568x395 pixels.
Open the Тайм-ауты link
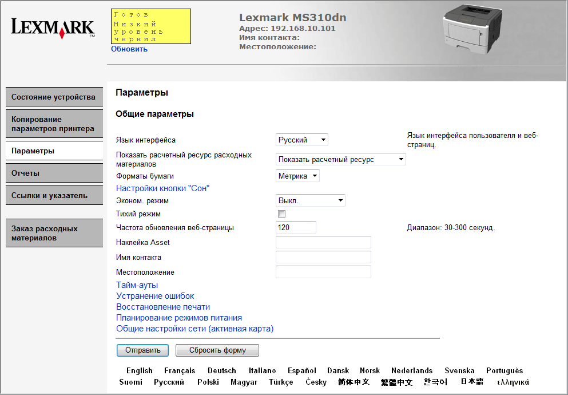(137, 285)
